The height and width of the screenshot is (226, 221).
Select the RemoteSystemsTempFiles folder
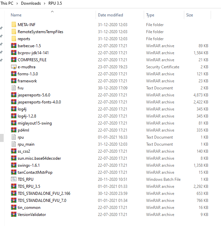click(40, 32)
